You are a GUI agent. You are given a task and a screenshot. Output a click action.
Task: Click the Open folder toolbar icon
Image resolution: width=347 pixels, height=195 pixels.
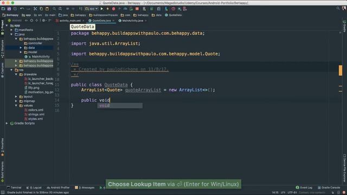[3, 9]
